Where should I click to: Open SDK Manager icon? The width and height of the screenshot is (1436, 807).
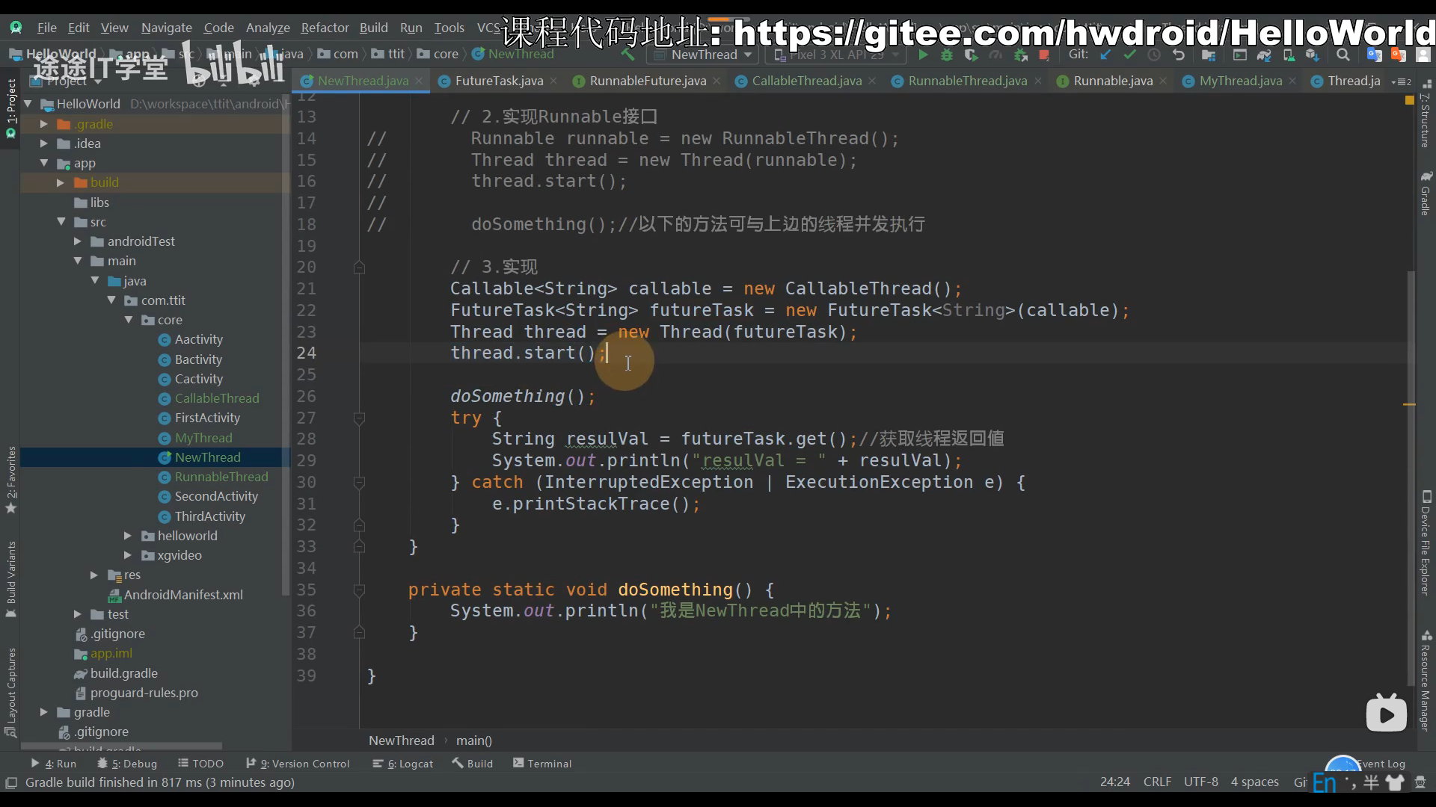click(x=1313, y=55)
